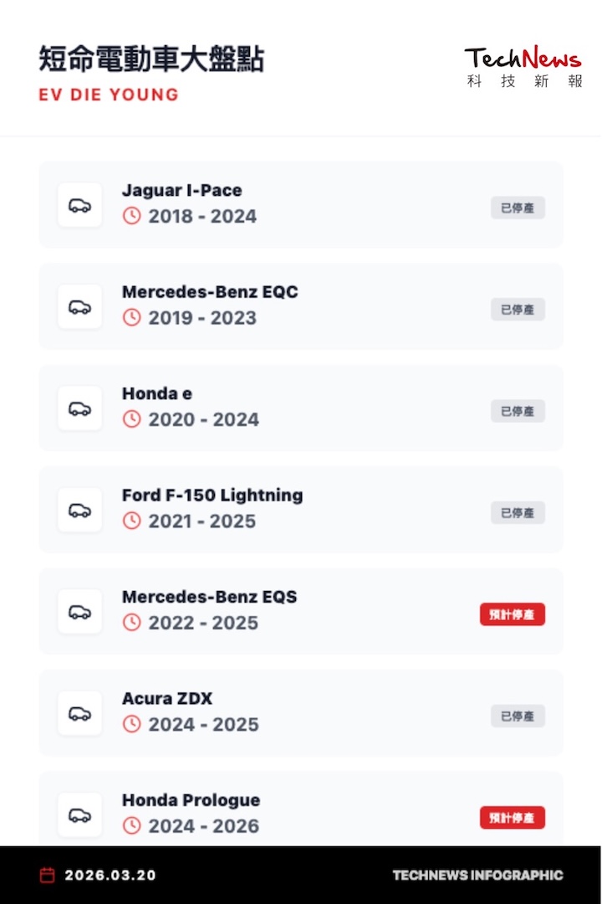Viewport: 602px width, 904px height.
Task: Select the Ford F-150 Lightning title
Action: (212, 495)
